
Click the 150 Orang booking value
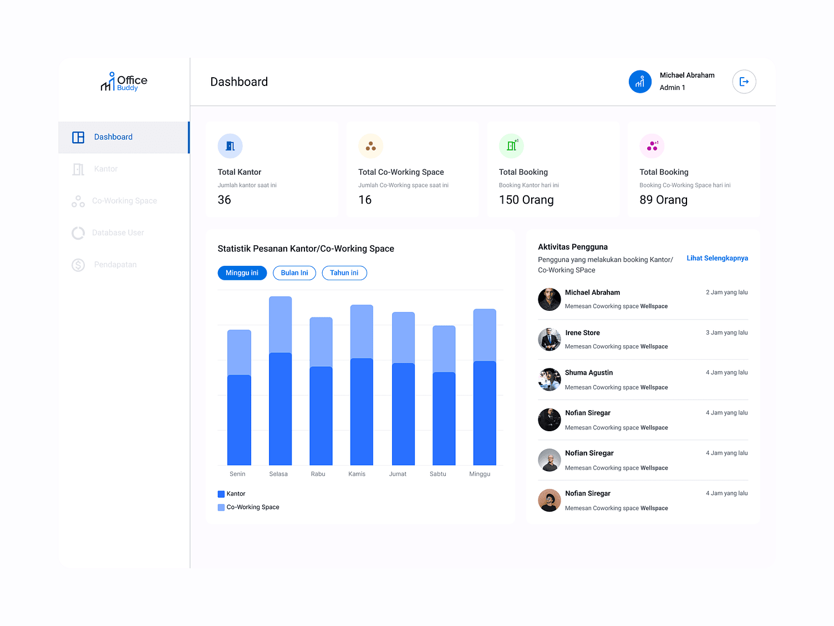pos(526,200)
